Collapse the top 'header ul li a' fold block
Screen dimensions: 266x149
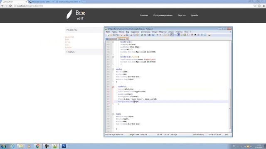click(113, 42)
